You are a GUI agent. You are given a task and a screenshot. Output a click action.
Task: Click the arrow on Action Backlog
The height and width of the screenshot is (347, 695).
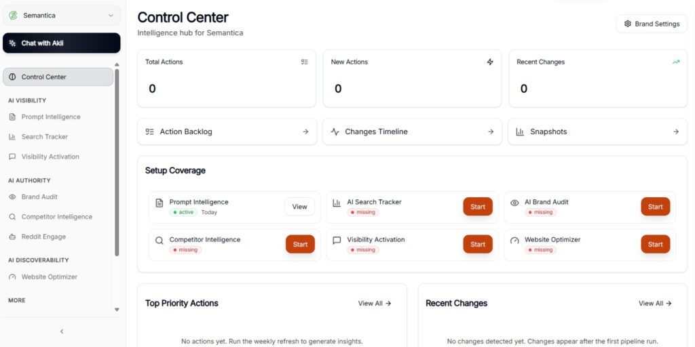(x=305, y=131)
